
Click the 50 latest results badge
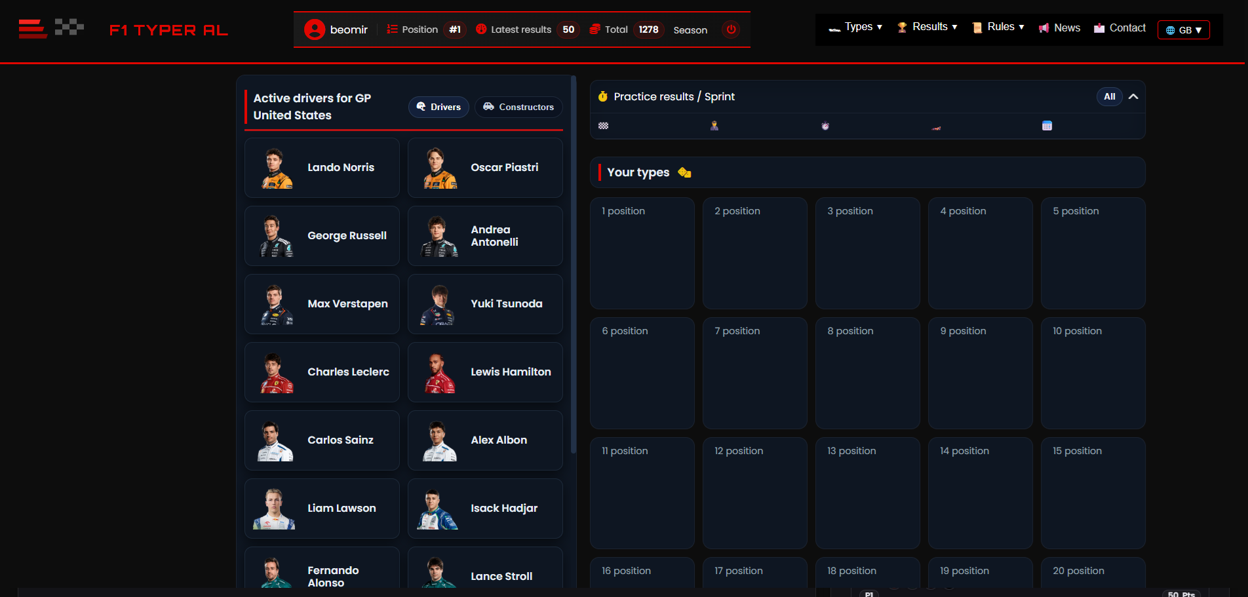click(568, 29)
